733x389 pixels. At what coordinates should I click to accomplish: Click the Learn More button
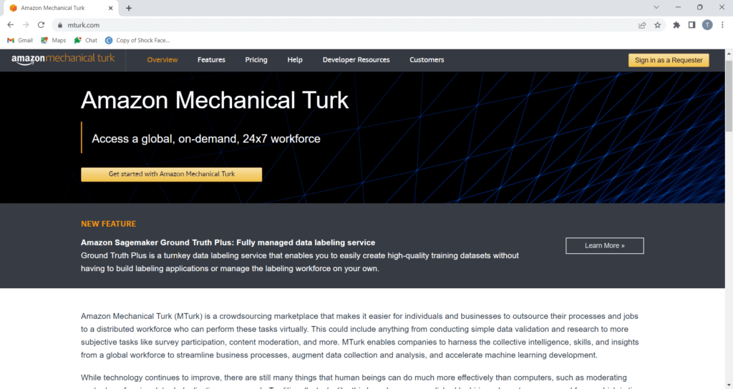tap(604, 246)
